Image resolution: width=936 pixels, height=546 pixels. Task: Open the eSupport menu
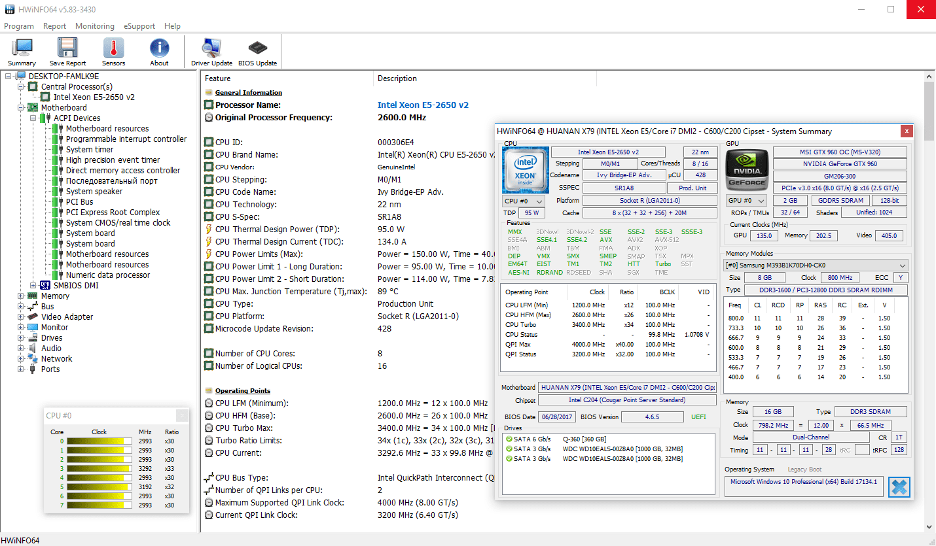tap(139, 26)
